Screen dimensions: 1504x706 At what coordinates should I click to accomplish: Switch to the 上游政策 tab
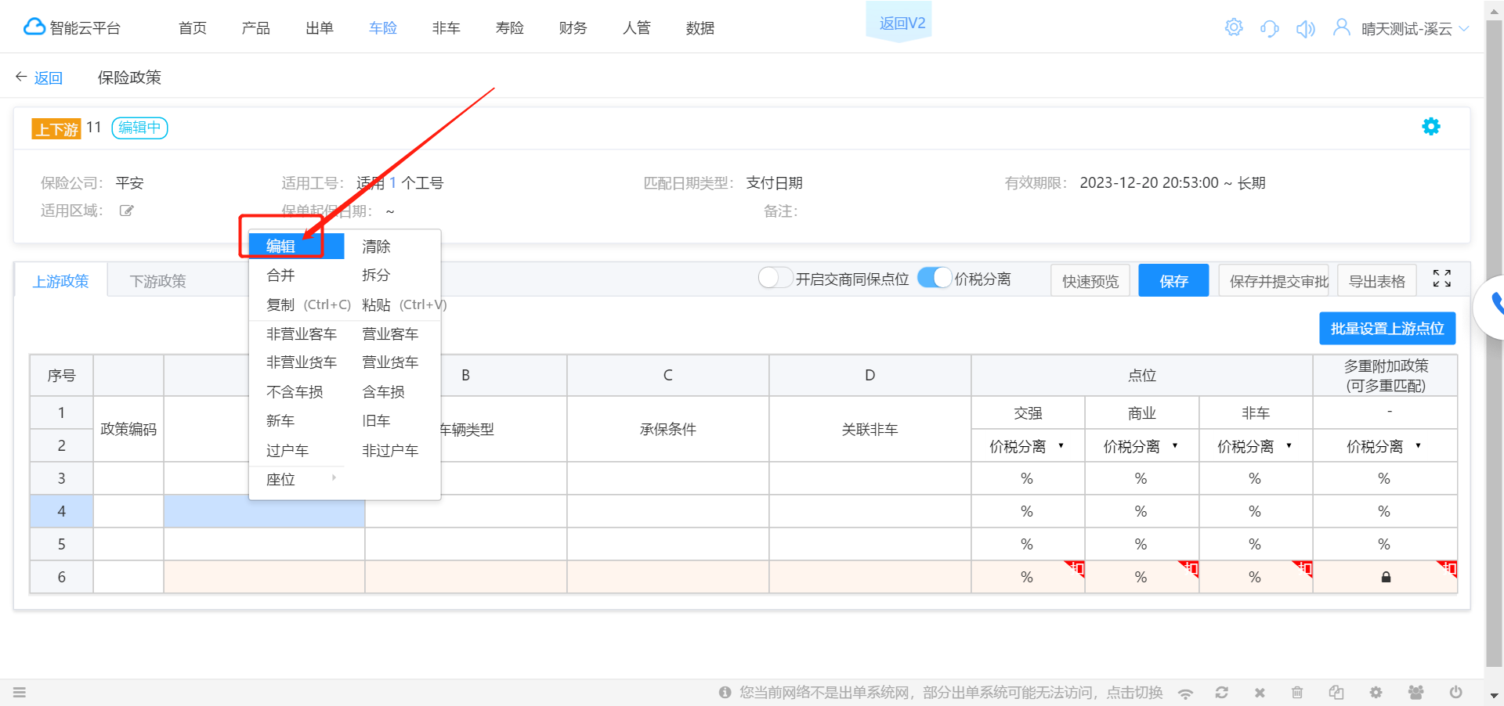tap(61, 281)
